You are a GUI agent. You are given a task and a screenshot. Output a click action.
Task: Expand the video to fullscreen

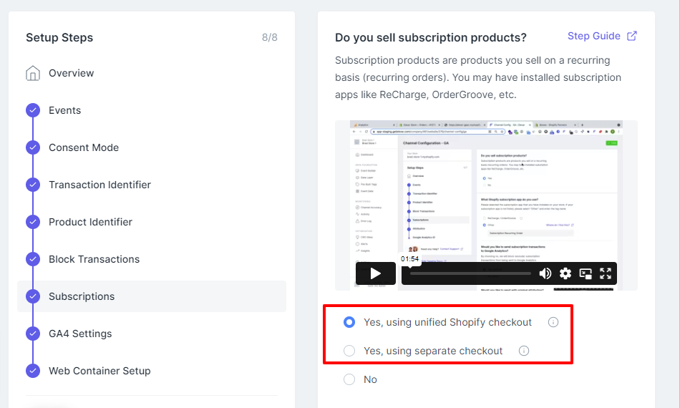[606, 273]
